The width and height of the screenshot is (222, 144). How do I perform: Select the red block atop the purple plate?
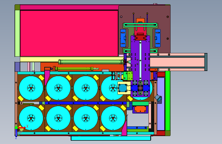[x=140, y=38]
